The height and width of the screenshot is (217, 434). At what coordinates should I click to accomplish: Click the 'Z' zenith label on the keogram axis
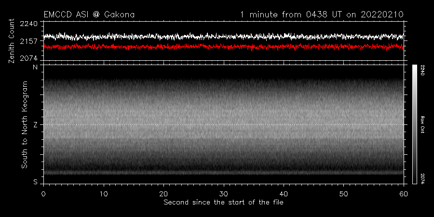point(35,125)
